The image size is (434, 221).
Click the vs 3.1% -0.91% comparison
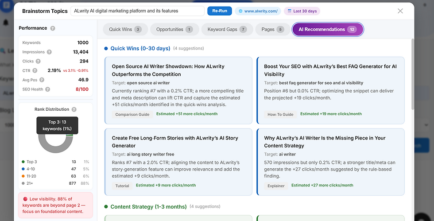point(76,70)
